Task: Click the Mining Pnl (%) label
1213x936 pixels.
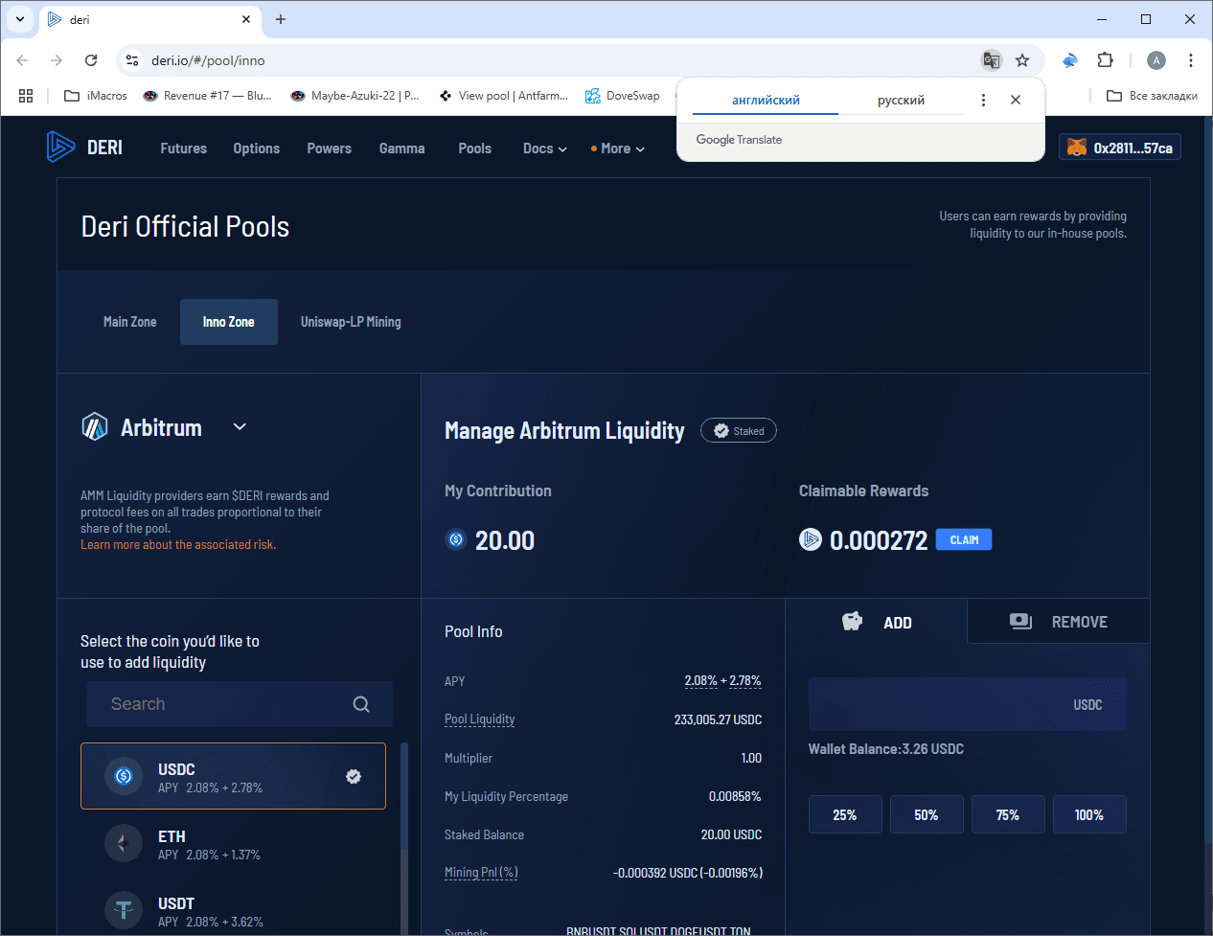Action: [x=481, y=873]
